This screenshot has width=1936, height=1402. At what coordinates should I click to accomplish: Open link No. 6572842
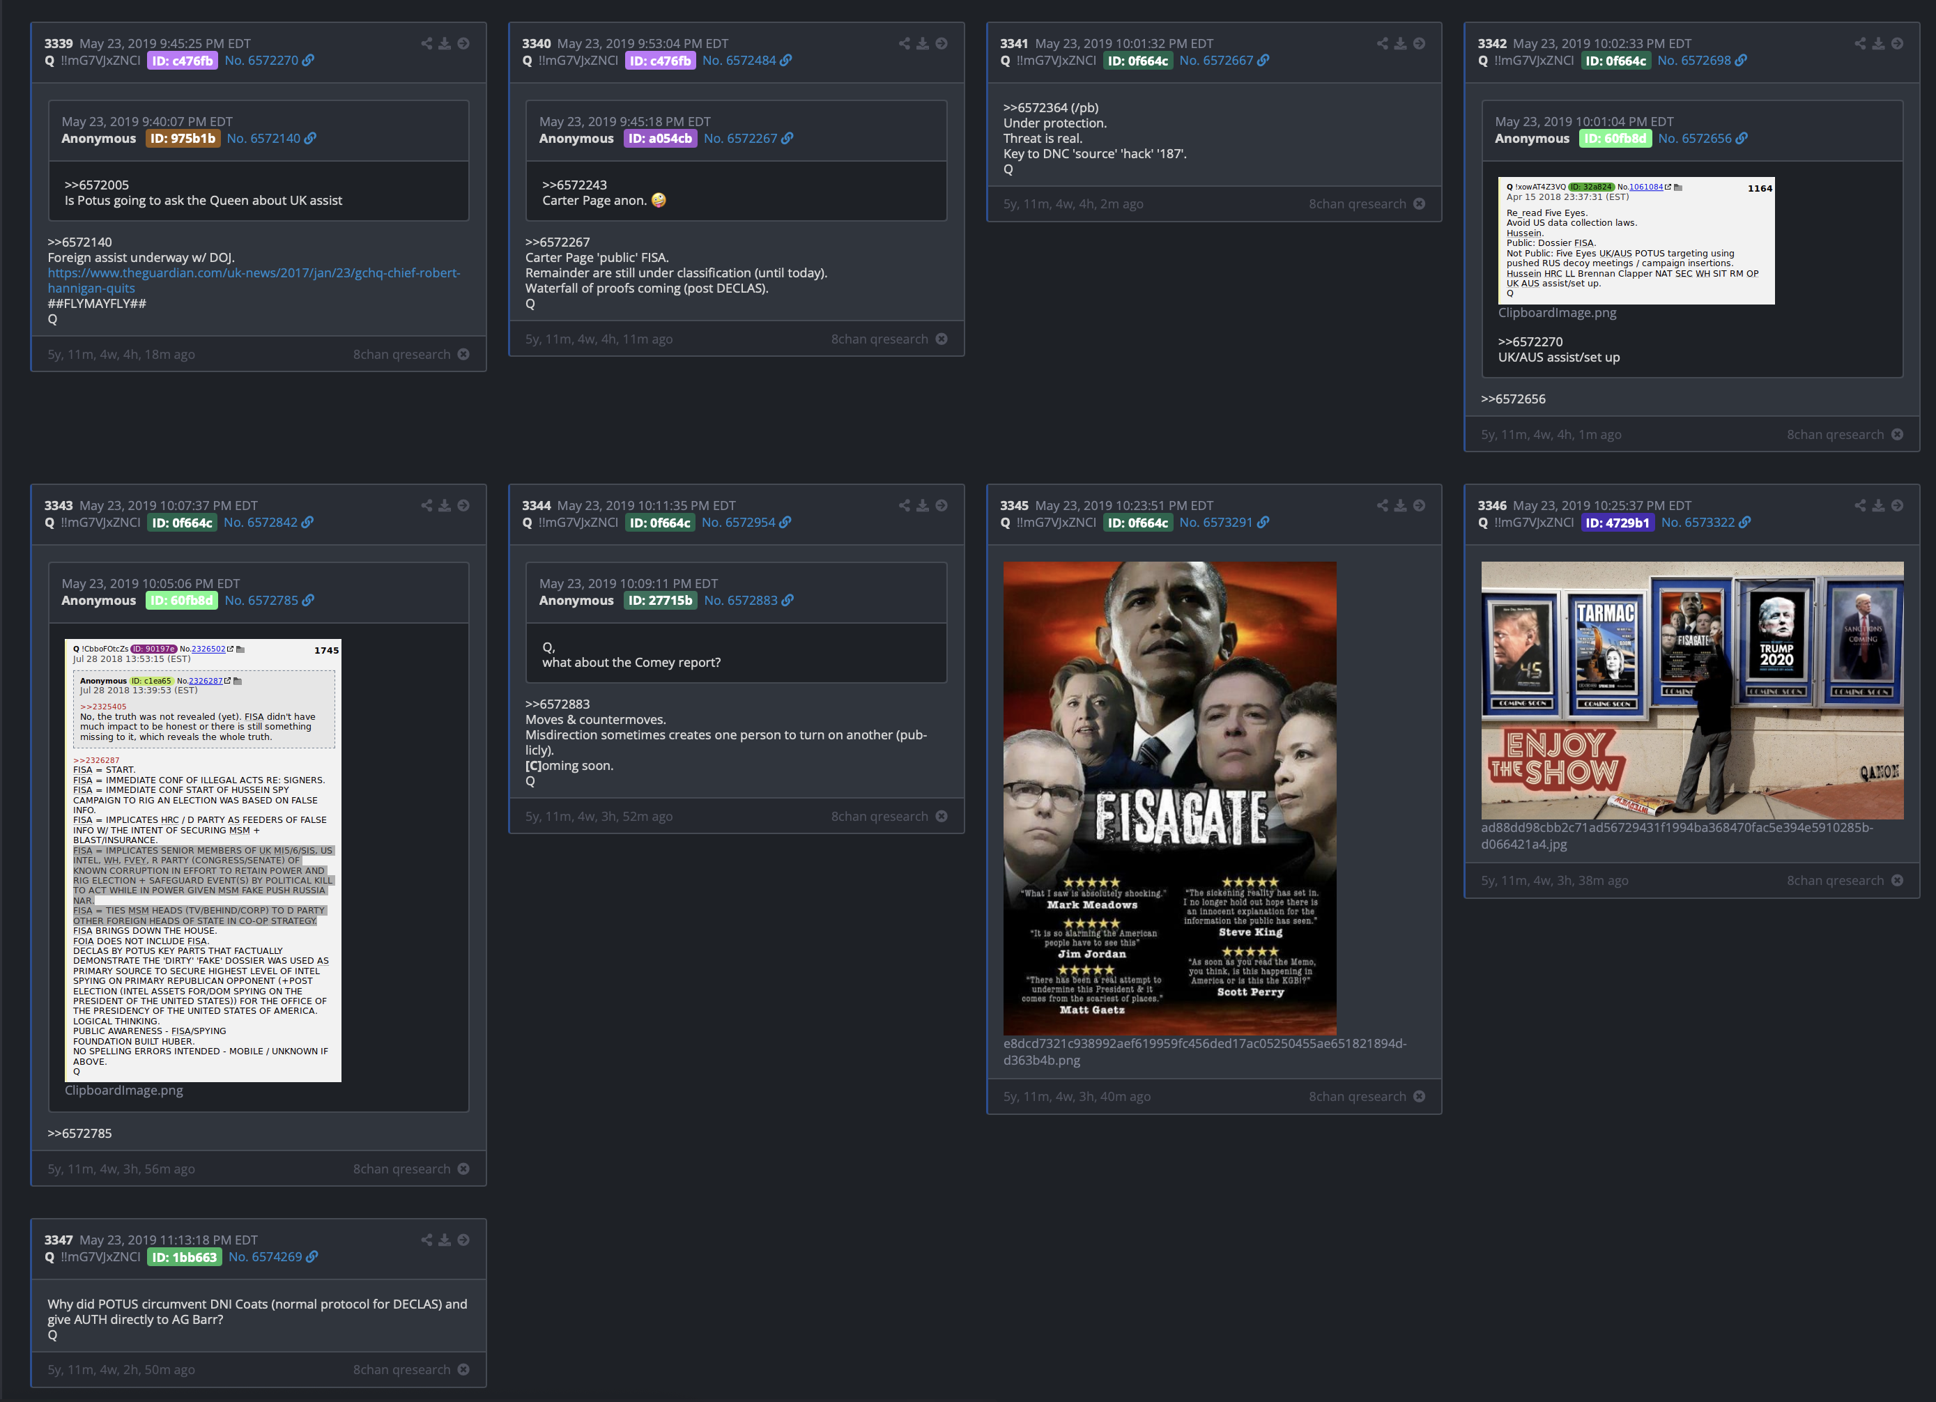pyautogui.click(x=261, y=523)
